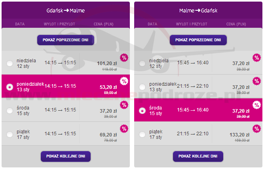Viewport: 264px width, 169px height.
Task: Click the Malme → Gdańsk route header
Action: tap(198, 10)
